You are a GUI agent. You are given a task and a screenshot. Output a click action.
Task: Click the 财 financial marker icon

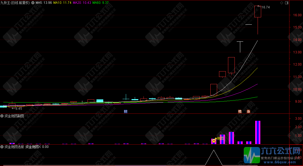[126, 111]
